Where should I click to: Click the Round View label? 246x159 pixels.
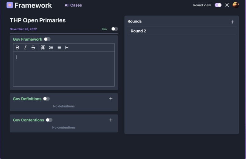pyautogui.click(x=202, y=5)
